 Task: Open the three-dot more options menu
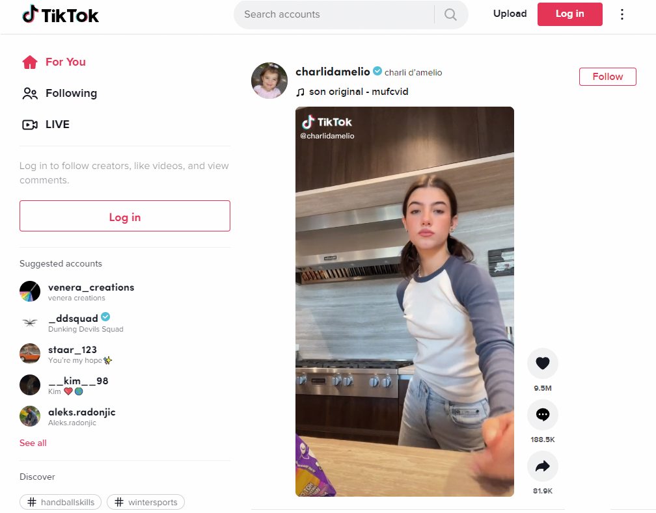click(622, 14)
